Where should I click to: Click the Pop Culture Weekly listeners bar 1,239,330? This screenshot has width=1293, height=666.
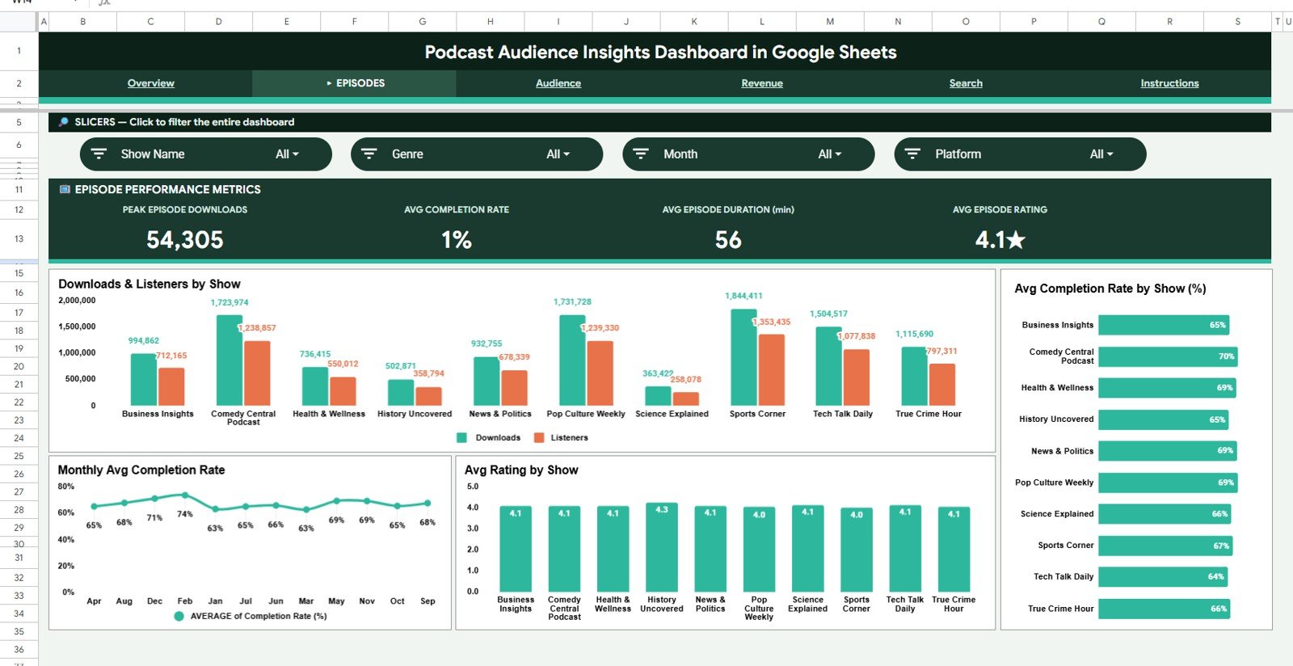[600, 373]
